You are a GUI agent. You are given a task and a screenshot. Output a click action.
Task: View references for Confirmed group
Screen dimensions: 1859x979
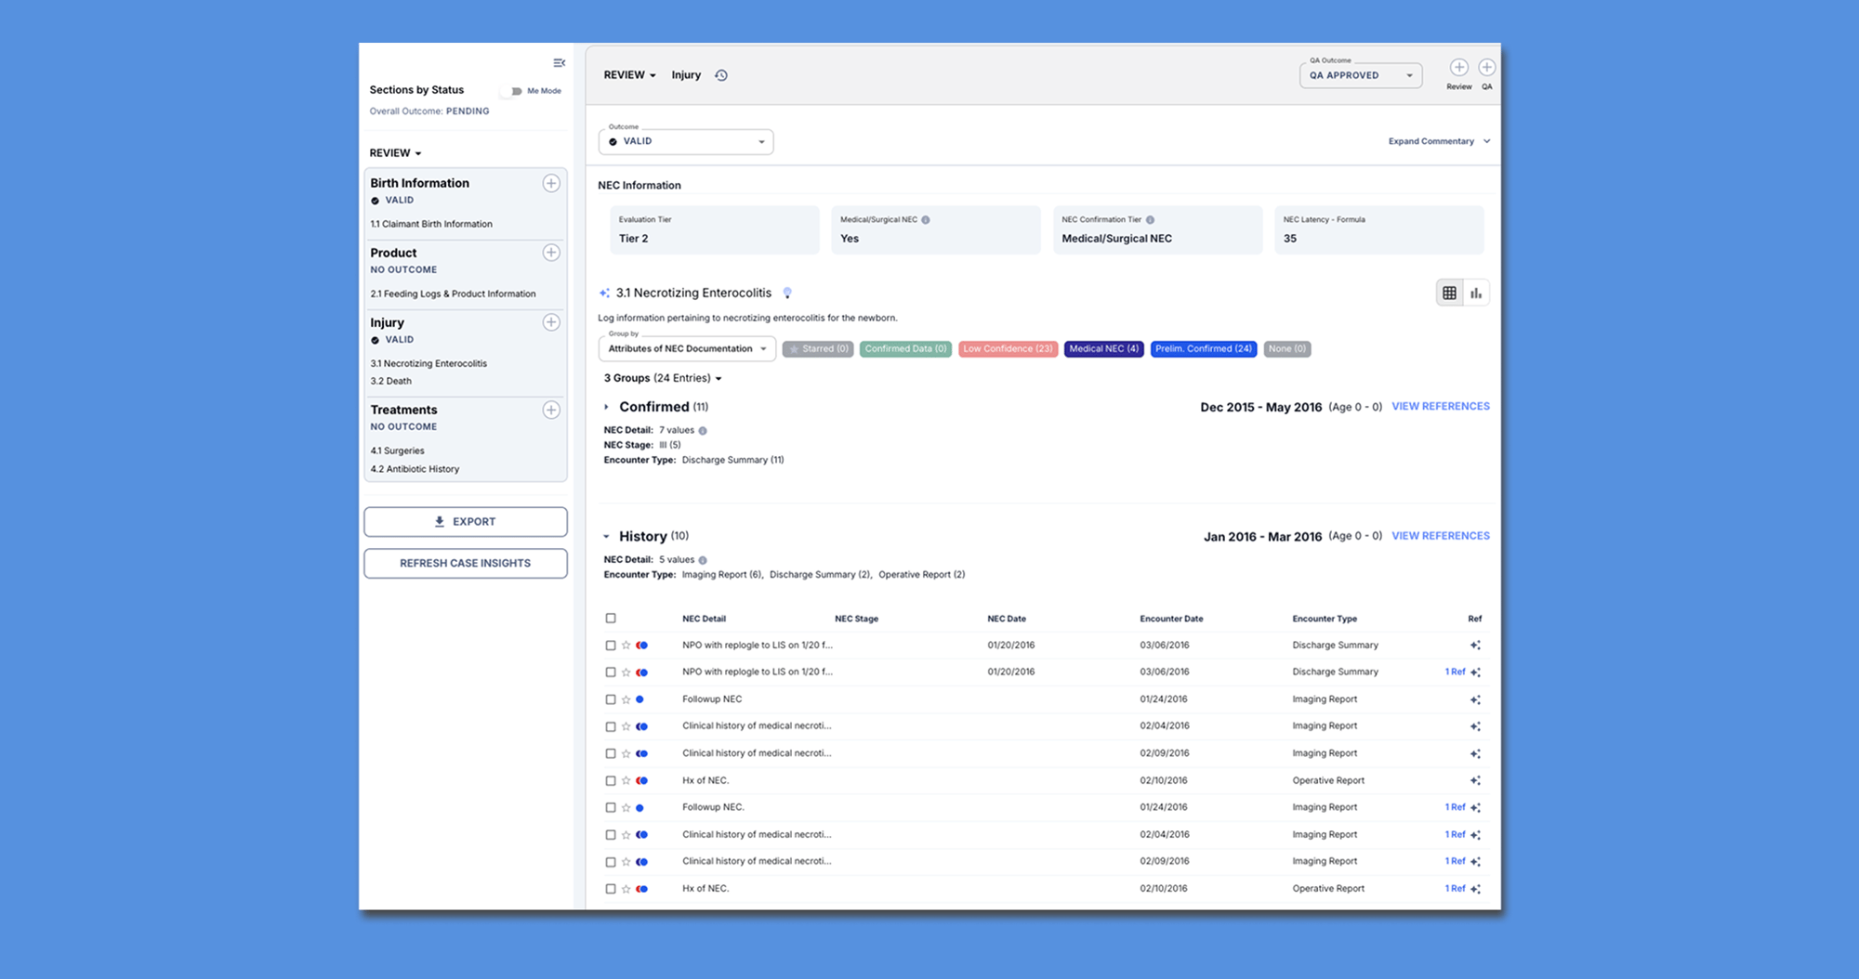[x=1441, y=407]
